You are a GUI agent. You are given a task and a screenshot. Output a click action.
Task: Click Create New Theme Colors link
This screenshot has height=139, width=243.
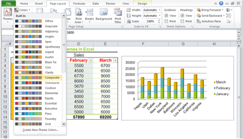[x=40, y=130]
